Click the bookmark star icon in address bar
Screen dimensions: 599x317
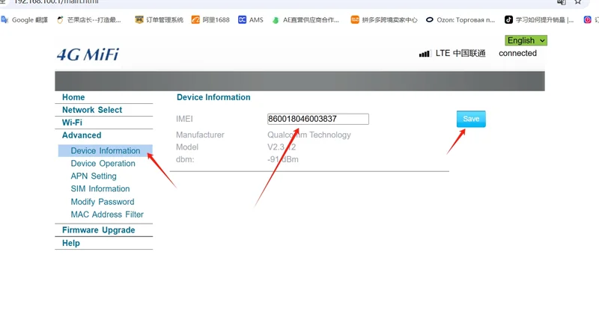(x=577, y=2)
